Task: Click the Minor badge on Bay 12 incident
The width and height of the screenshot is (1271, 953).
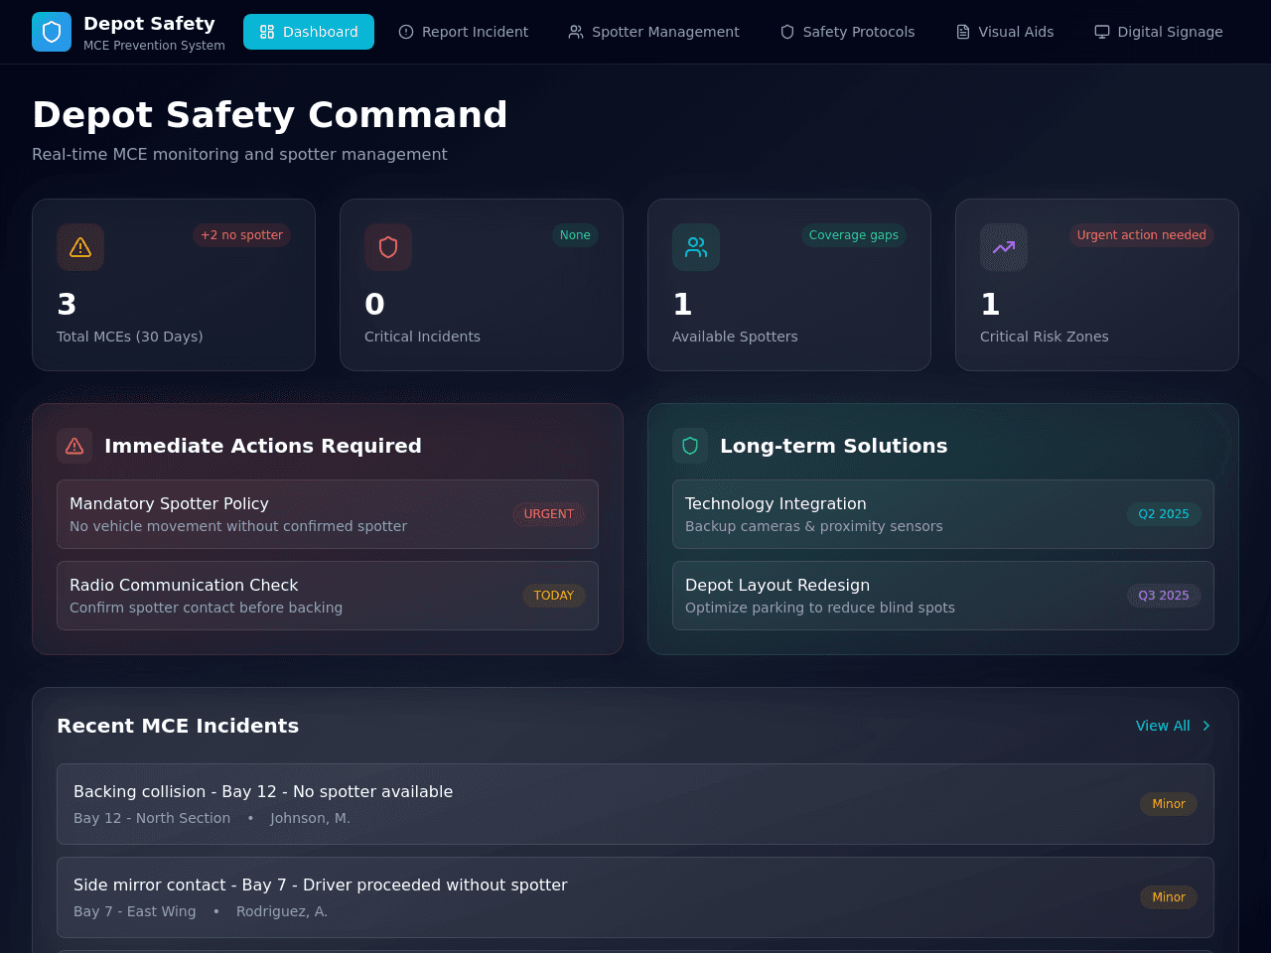Action: 1169,804
